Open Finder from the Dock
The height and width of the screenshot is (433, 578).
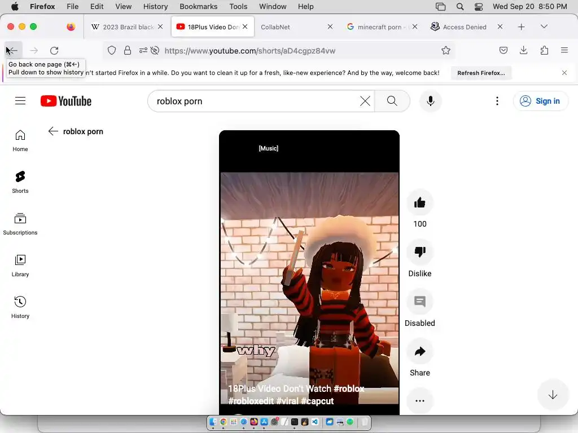(213, 422)
